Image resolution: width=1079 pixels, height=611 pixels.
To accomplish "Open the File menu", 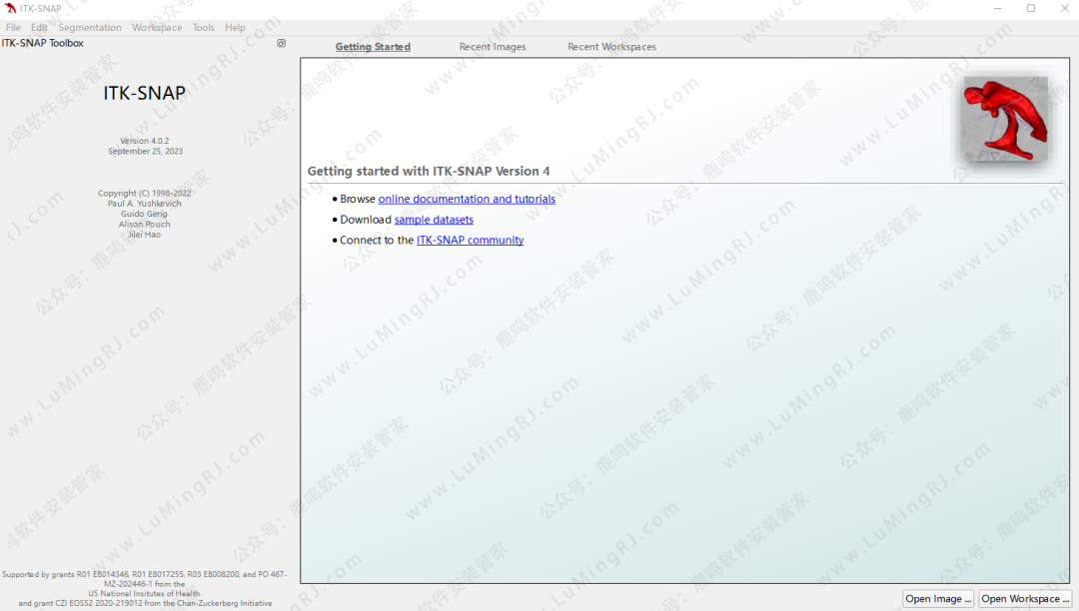I will [13, 28].
